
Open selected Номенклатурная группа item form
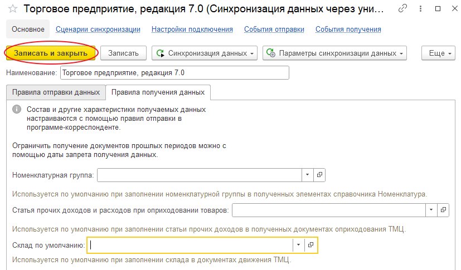tap(319, 175)
